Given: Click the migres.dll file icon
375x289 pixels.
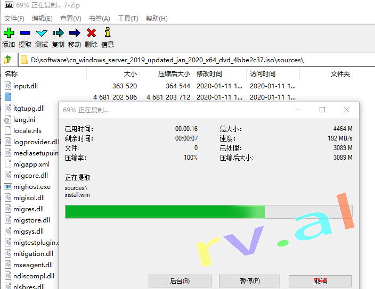Looking at the screenshot, I should pos(8,209).
